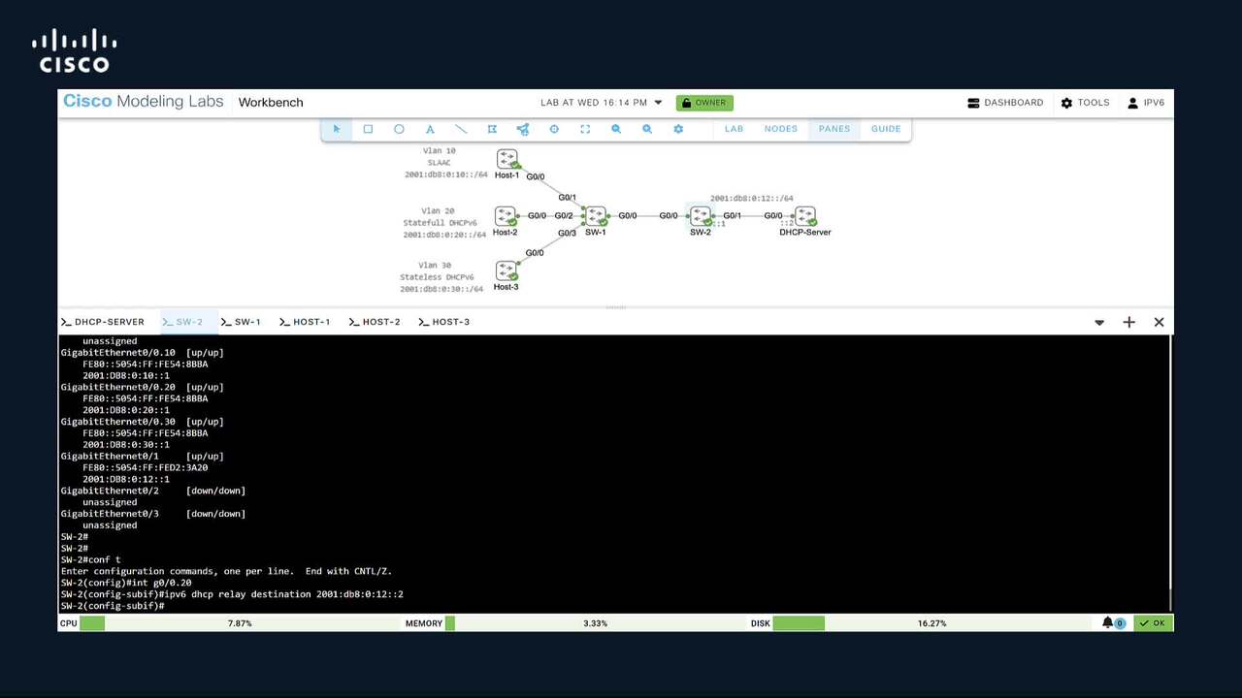Click the DHCP-Server node icon

point(804,216)
